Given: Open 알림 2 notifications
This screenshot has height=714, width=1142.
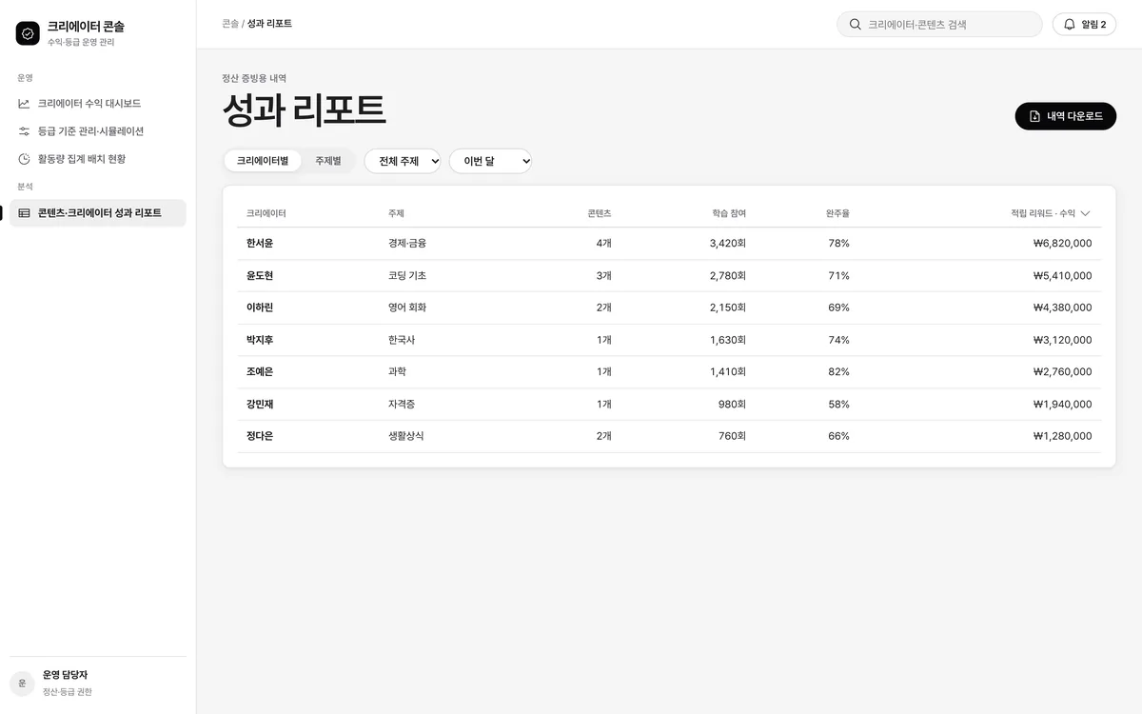Looking at the screenshot, I should point(1084,25).
